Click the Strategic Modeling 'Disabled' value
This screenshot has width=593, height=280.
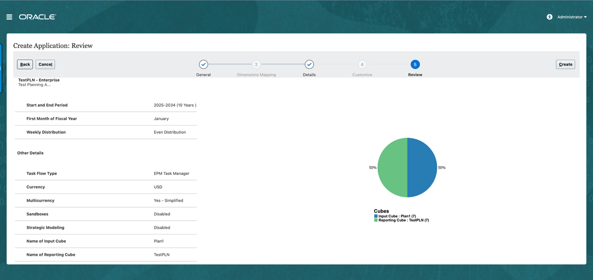click(162, 228)
